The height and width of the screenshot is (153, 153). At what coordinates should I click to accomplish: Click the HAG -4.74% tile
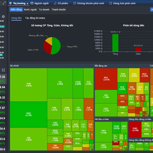(135, 129)
